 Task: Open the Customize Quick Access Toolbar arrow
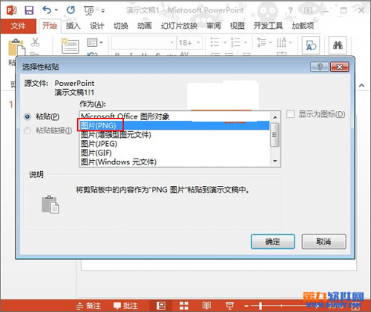pyautogui.click(x=103, y=10)
